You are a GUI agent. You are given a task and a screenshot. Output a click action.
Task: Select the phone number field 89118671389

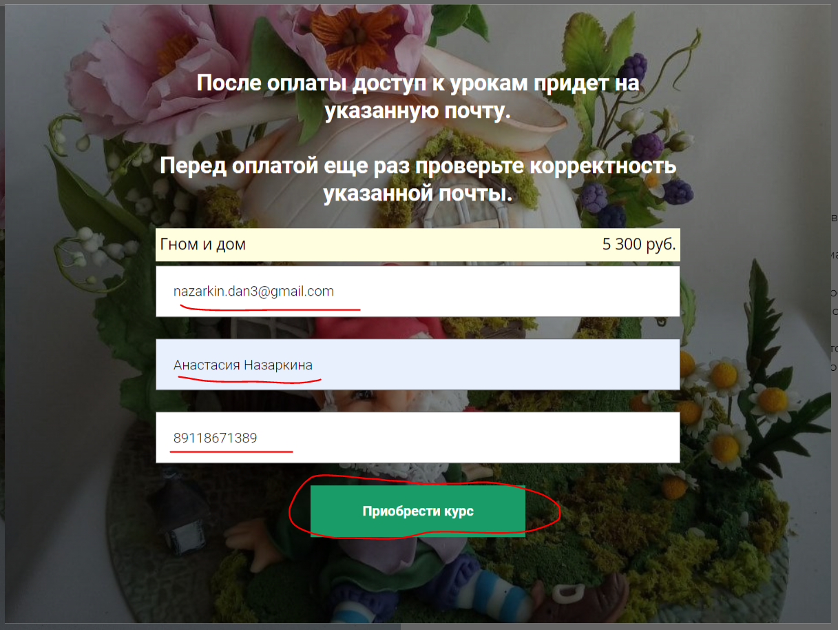418,438
